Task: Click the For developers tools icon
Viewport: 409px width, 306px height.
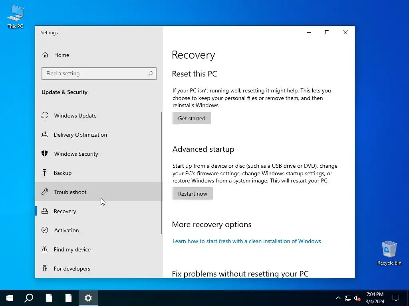Action: coord(45,268)
